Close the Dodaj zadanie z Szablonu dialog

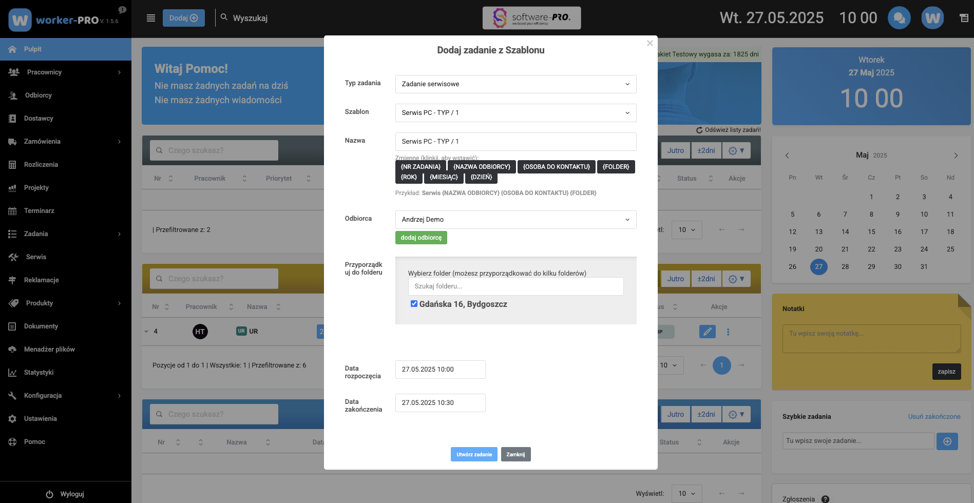(x=650, y=43)
